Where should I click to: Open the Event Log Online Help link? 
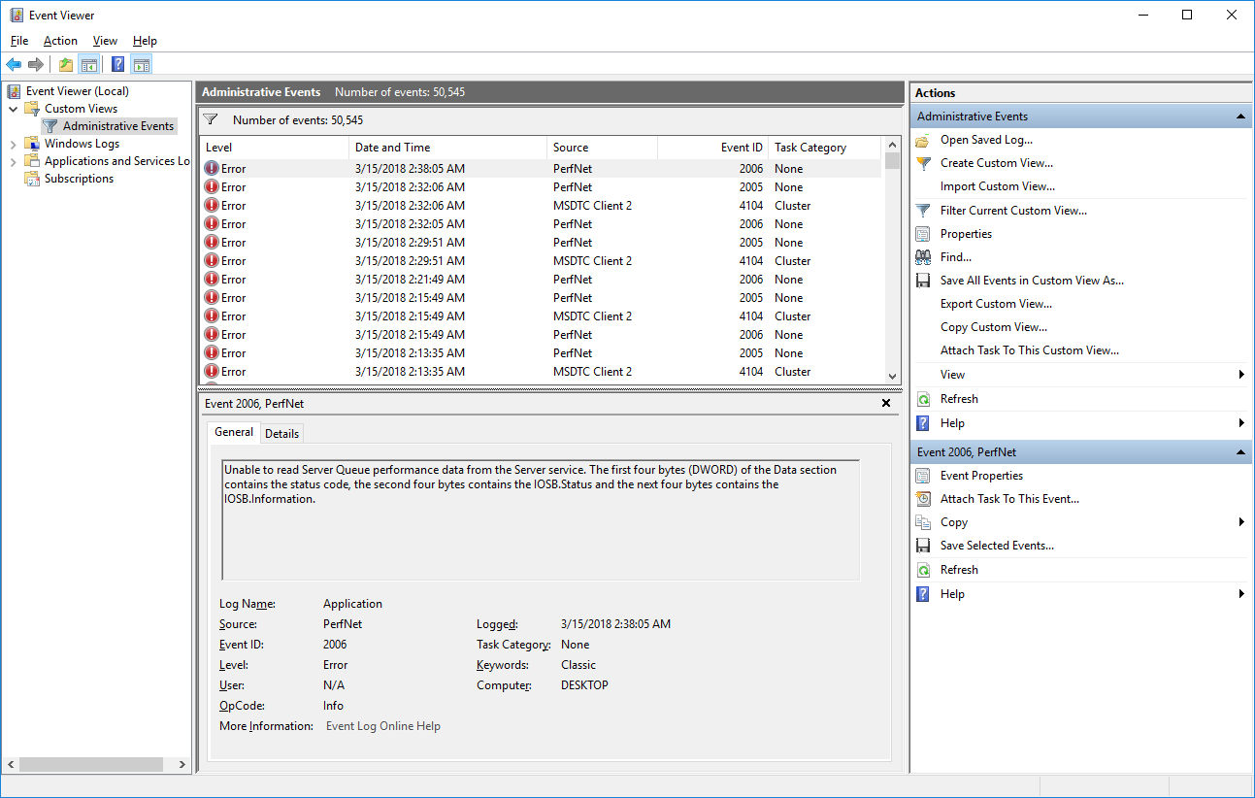(x=383, y=726)
